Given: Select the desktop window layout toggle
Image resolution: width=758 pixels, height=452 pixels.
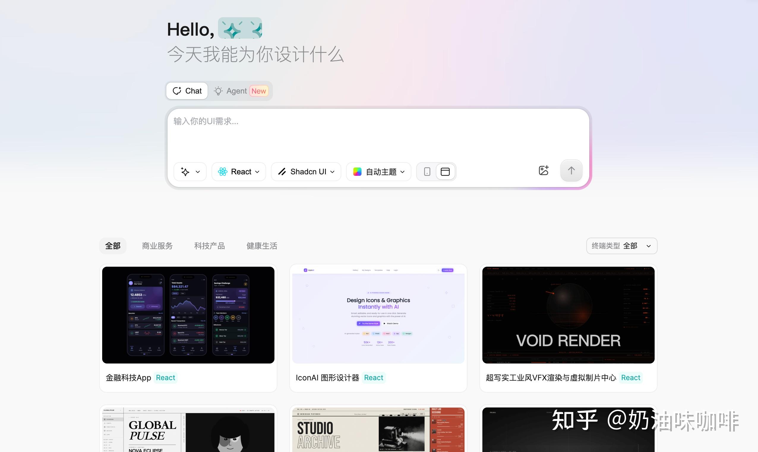Looking at the screenshot, I should pos(445,171).
